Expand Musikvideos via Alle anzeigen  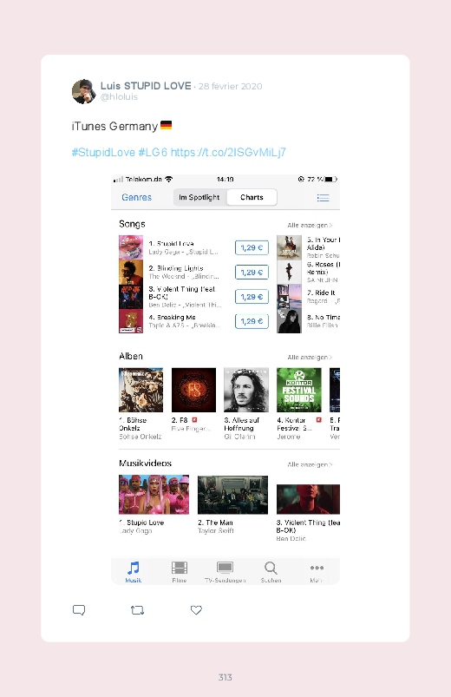(310, 464)
